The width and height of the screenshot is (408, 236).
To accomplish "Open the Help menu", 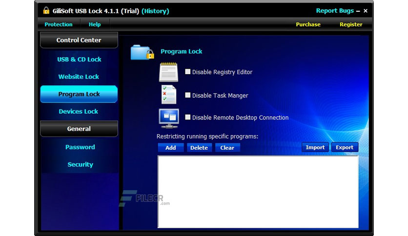I will pyautogui.click(x=95, y=24).
